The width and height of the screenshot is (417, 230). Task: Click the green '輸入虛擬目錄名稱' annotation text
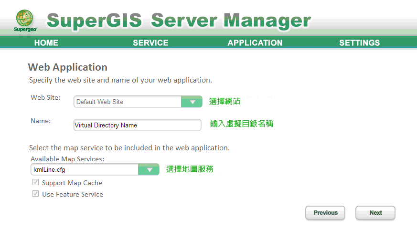click(242, 124)
